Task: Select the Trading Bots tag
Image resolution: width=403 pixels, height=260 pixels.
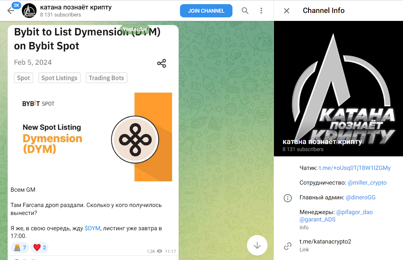Action: (x=106, y=78)
